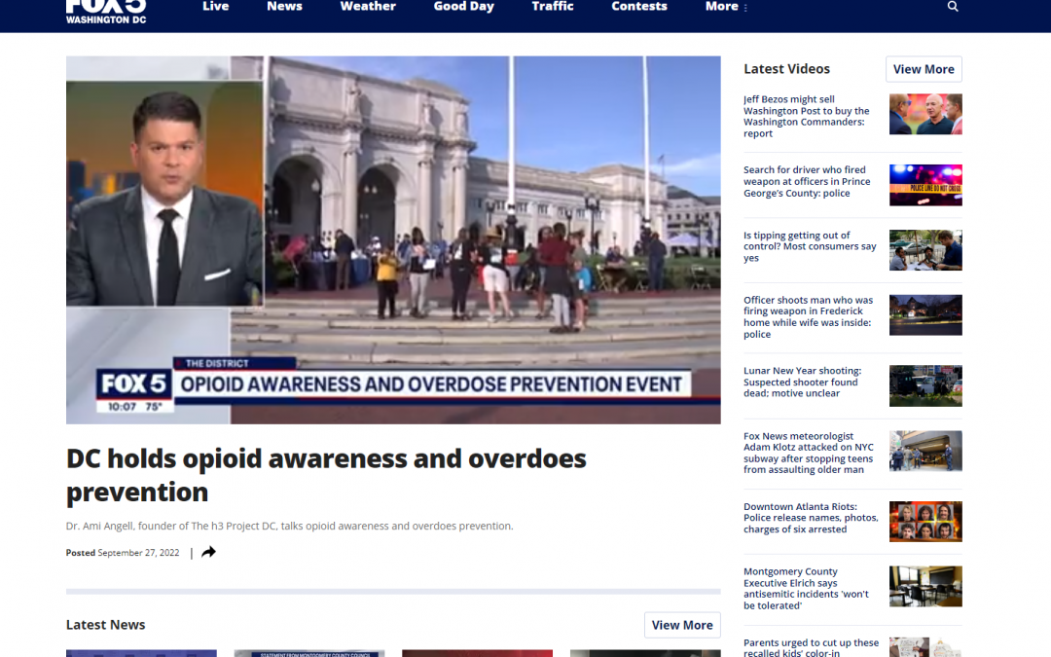Open the Live stream link
Image resolution: width=1051 pixels, height=657 pixels.
tap(215, 7)
